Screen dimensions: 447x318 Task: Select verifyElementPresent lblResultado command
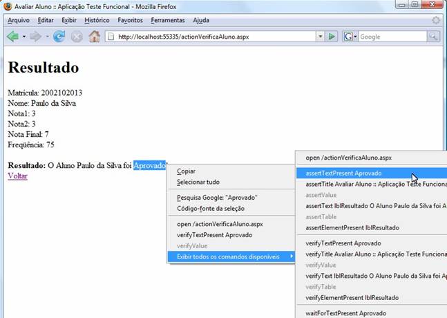(x=352, y=297)
